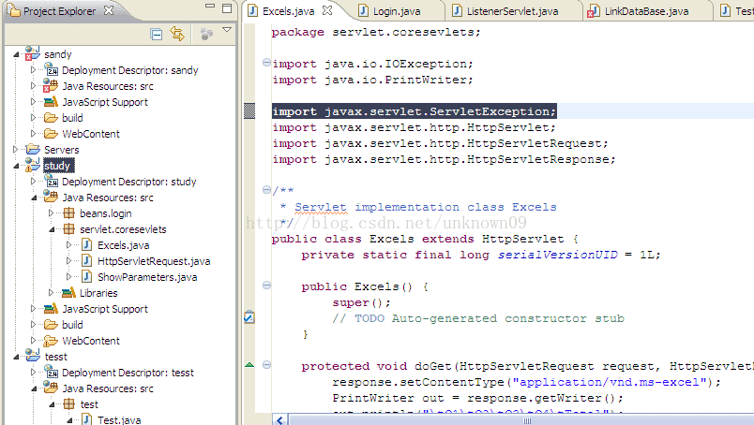Click the build folder icon under sandy
Screen dimensions: 754x425
tap(51, 118)
